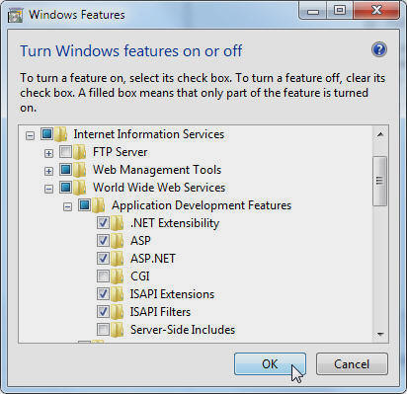Minimize the Windows Features dialog
Image resolution: width=407 pixels, height=394 pixels.
click(x=313, y=11)
